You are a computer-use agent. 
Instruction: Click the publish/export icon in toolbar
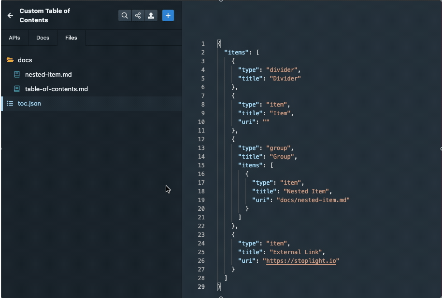click(x=151, y=15)
